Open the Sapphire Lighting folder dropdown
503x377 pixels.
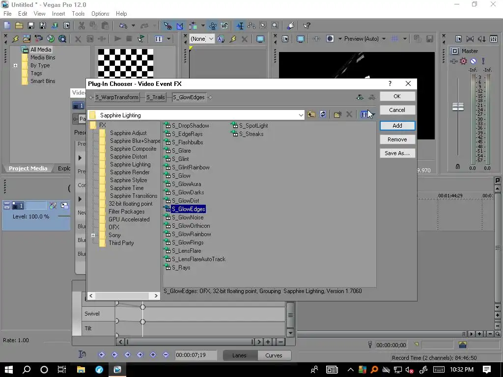click(301, 115)
